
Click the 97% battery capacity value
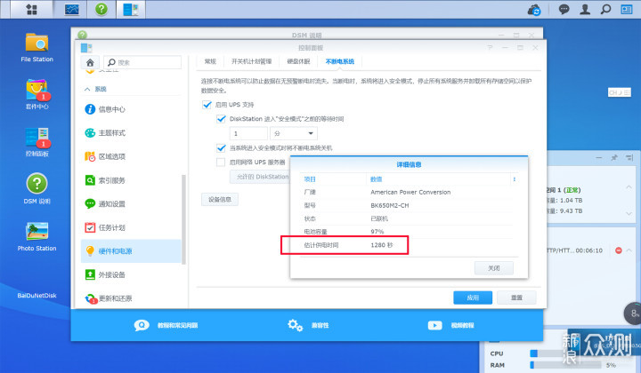377,232
